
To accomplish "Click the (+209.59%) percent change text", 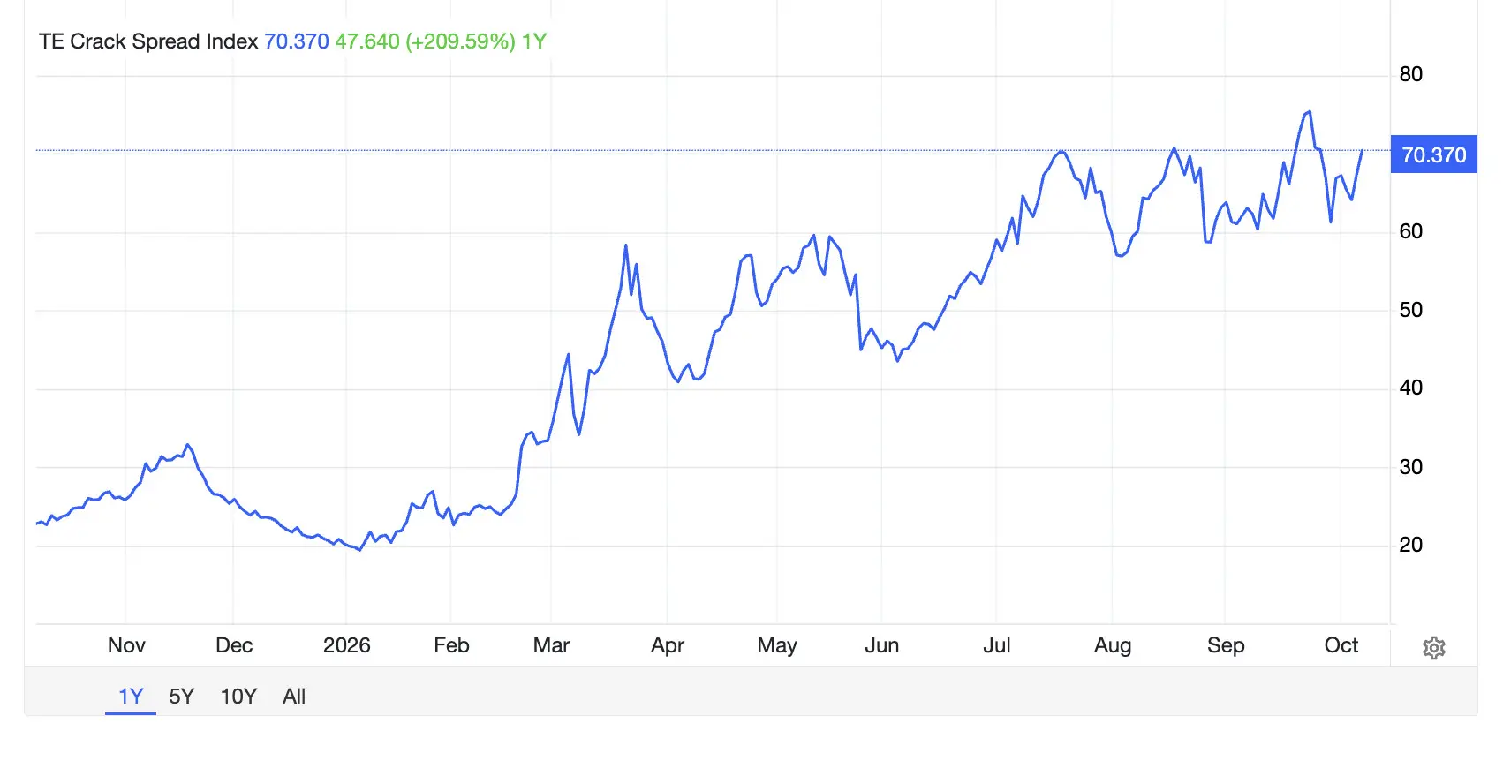I will pos(460,41).
